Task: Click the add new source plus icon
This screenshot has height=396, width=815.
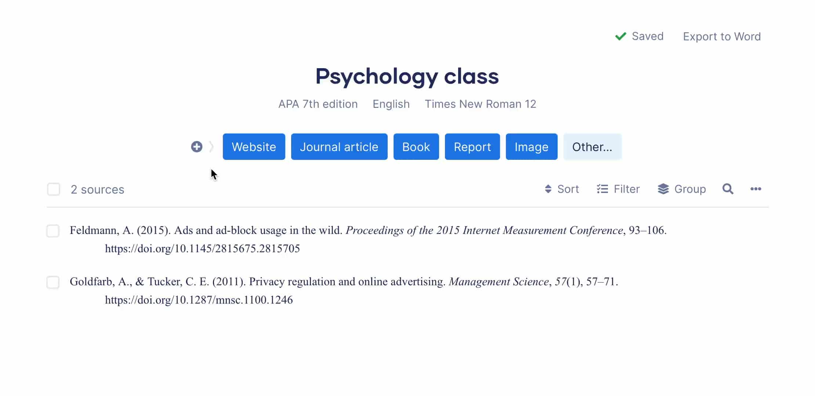Action: 196,147
